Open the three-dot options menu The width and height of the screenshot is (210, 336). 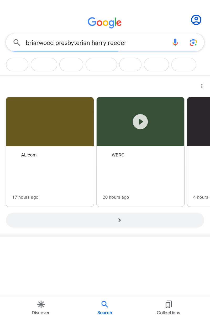(202, 86)
